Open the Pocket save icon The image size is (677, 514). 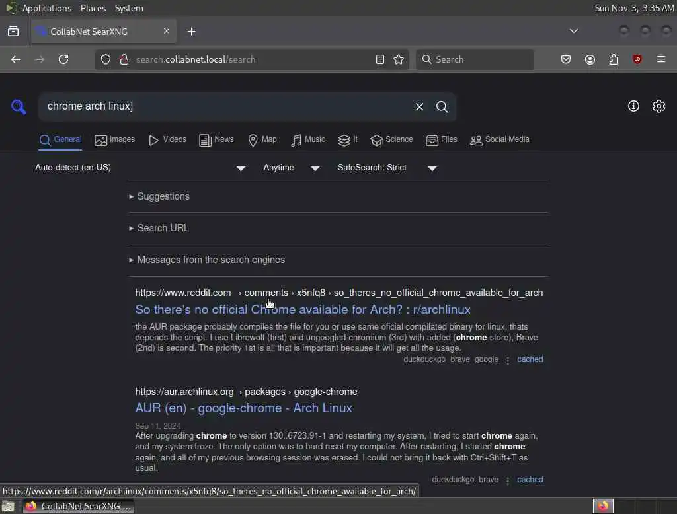[x=566, y=59]
